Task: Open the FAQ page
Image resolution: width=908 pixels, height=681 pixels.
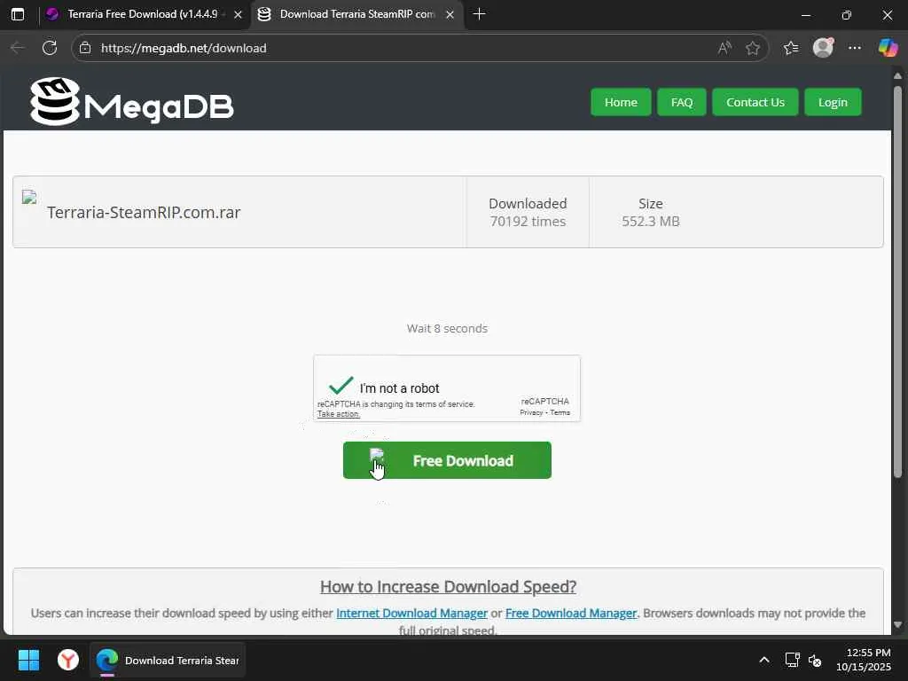Action: click(x=682, y=103)
